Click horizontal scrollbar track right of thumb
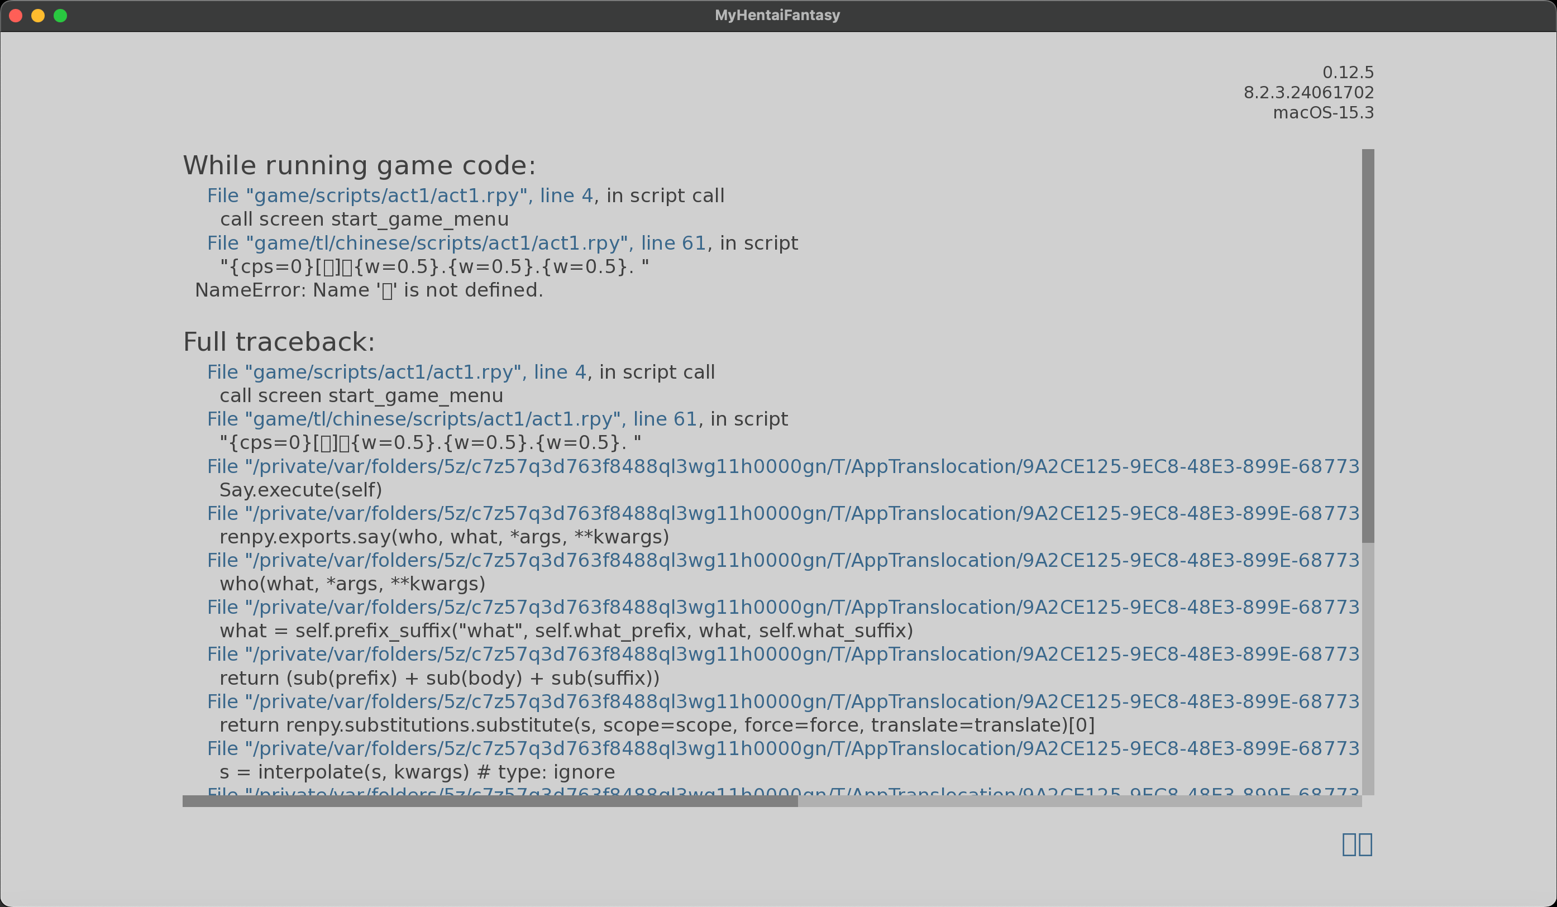Viewport: 1557px width, 907px height. pos(1079,801)
